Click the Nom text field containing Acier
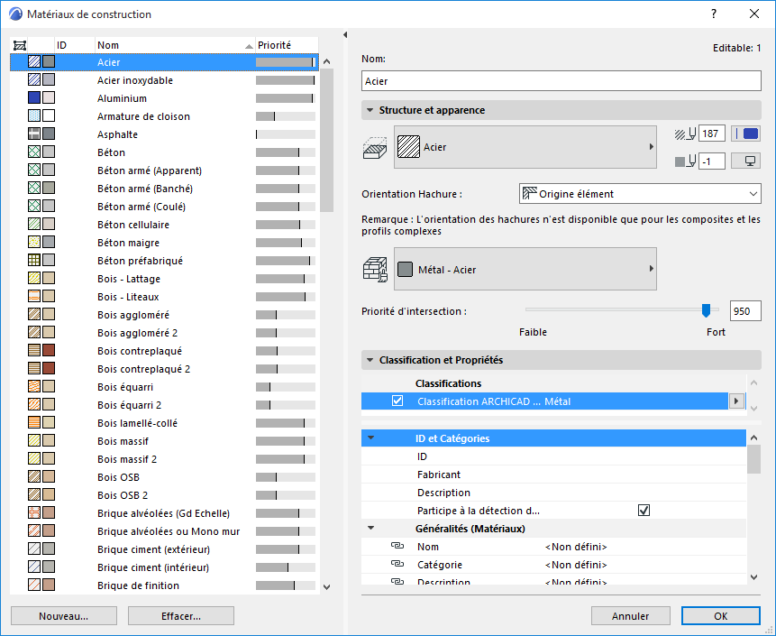The height and width of the screenshot is (636, 776). click(x=561, y=80)
